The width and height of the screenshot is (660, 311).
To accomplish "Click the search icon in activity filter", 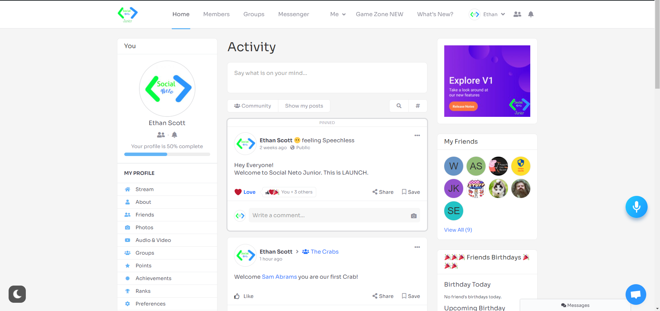I will tap(399, 106).
